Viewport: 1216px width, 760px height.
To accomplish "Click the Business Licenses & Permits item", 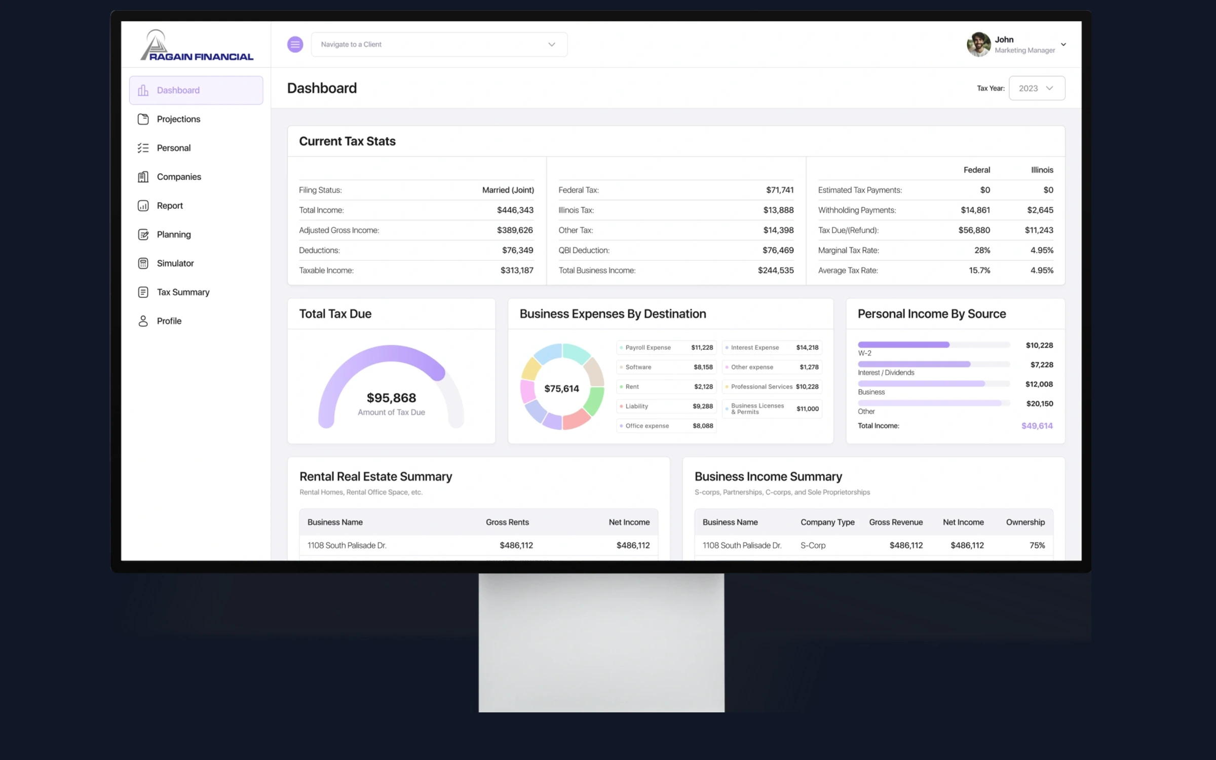I will coord(772,409).
